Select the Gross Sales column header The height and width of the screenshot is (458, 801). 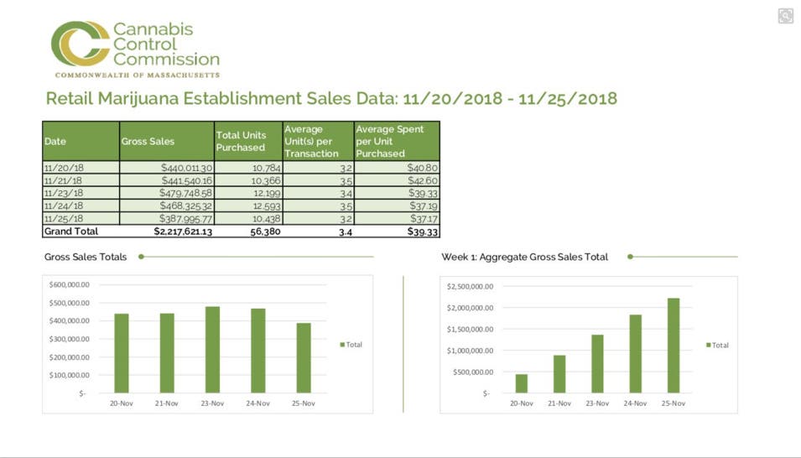[166, 141]
